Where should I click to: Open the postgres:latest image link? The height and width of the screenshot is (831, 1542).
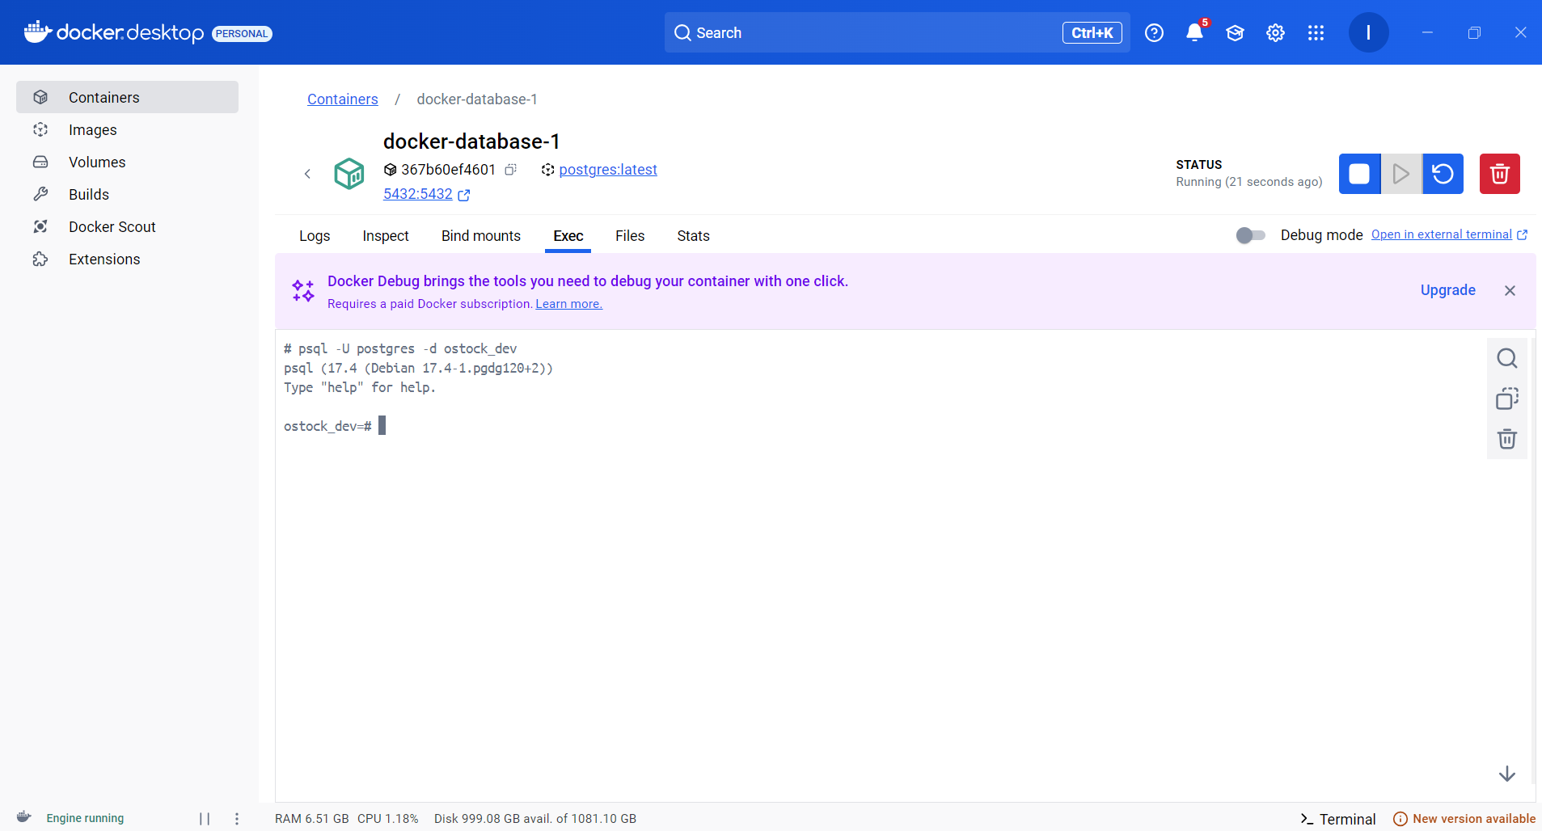608,170
